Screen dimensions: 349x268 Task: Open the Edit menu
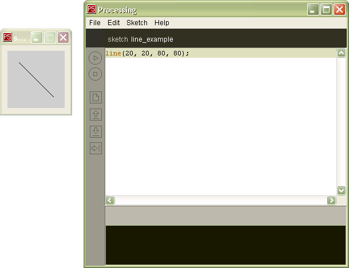(114, 23)
